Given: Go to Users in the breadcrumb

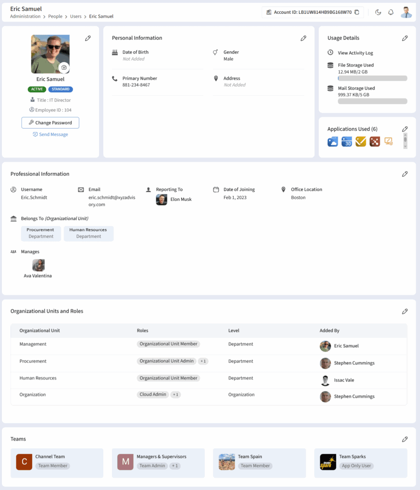Looking at the screenshot, I should tap(76, 16).
